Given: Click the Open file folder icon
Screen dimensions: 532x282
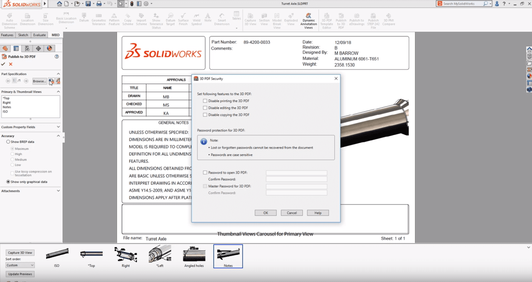Looking at the screenshot, I should pos(77,4).
